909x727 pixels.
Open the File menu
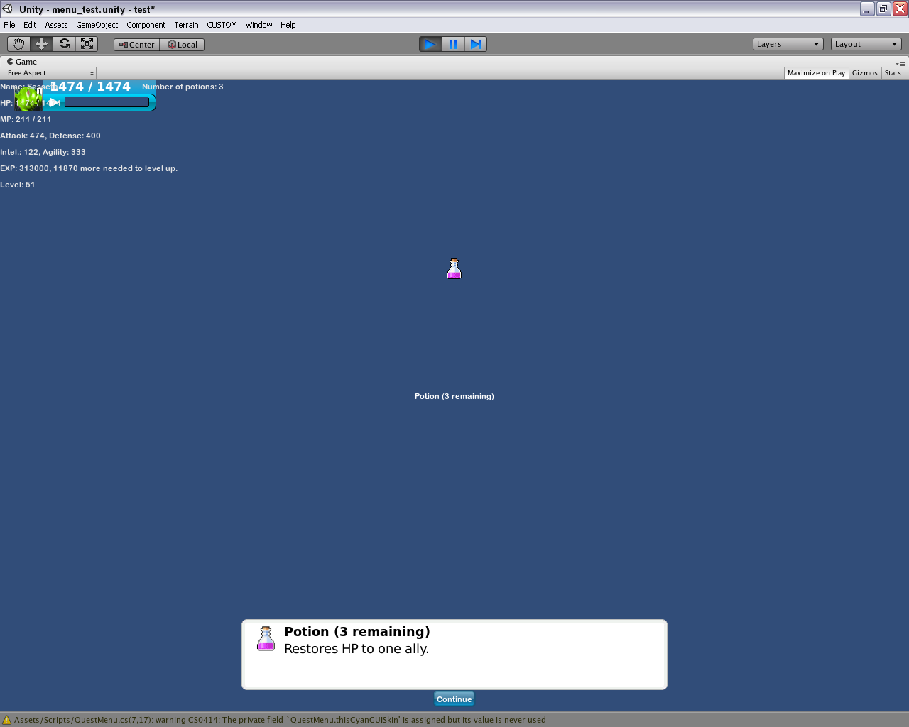9,25
